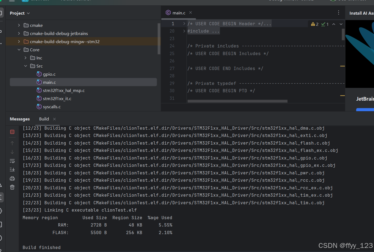
Task: Jump to next problem via down chevron
Action: [341, 24]
